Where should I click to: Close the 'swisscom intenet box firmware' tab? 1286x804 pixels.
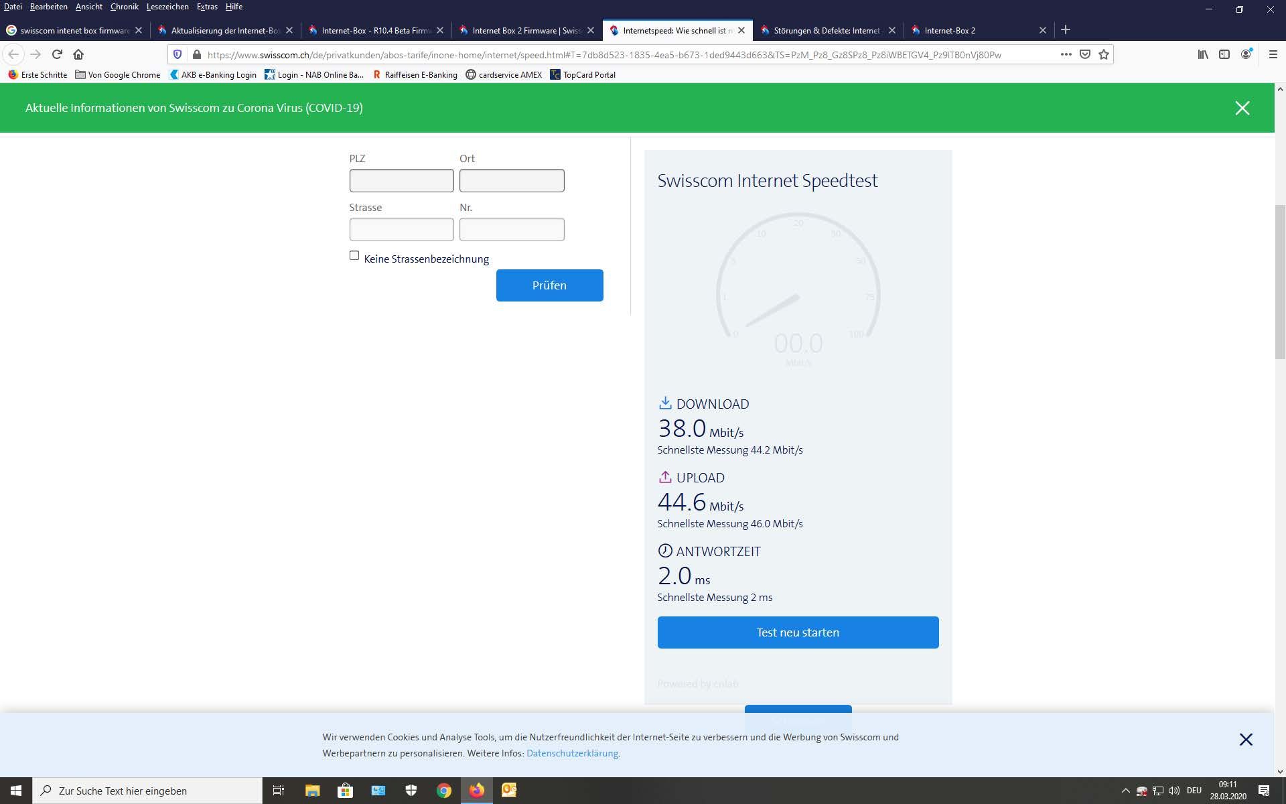click(x=139, y=30)
